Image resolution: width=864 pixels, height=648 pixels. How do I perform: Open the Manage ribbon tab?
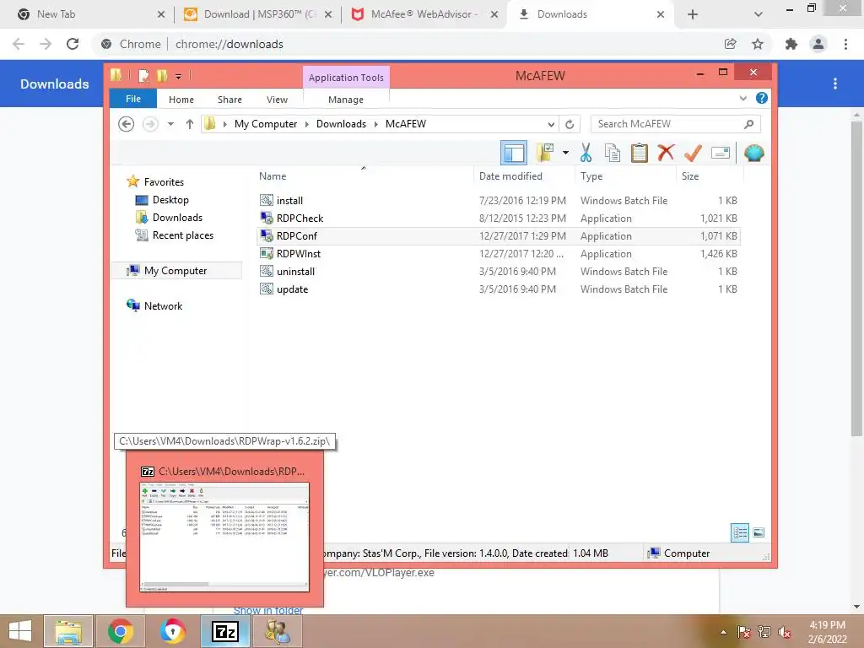(x=345, y=100)
